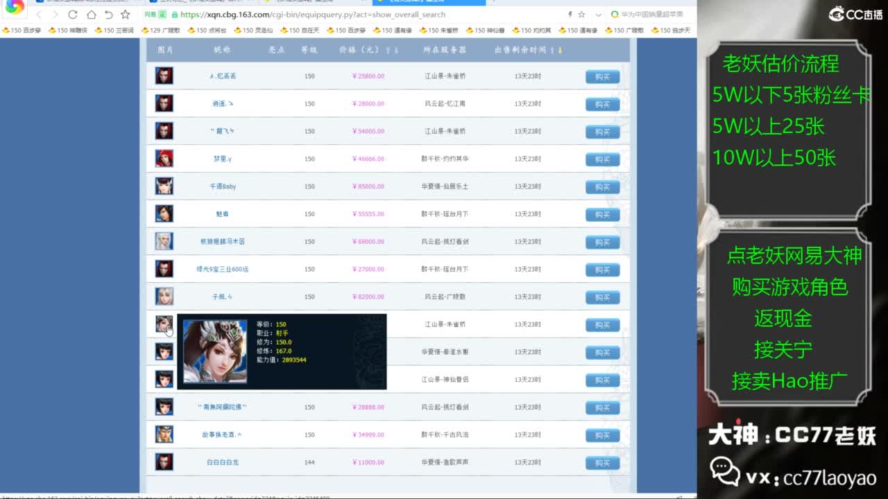Restore the recently closed page

click(x=108, y=15)
